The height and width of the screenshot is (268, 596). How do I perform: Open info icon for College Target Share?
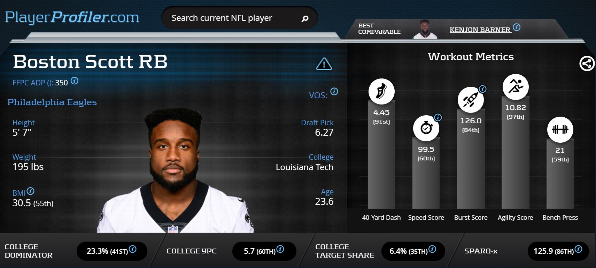tap(432, 249)
